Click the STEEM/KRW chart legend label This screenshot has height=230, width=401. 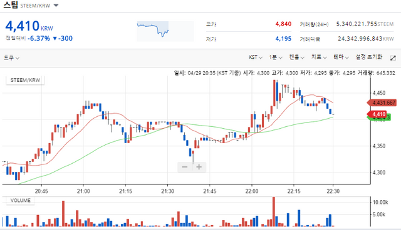[x=25, y=80]
